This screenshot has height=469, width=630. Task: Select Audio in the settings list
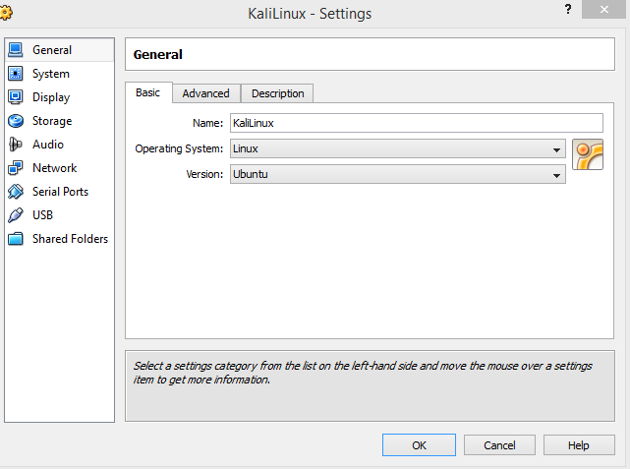click(x=60, y=145)
